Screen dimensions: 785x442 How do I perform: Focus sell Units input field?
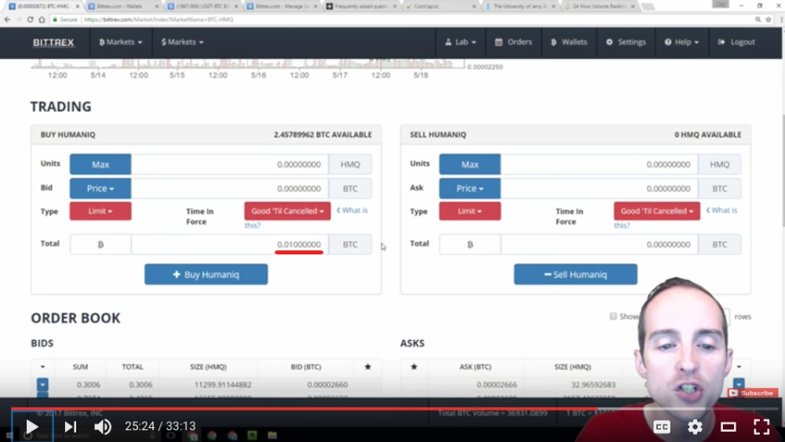599,164
